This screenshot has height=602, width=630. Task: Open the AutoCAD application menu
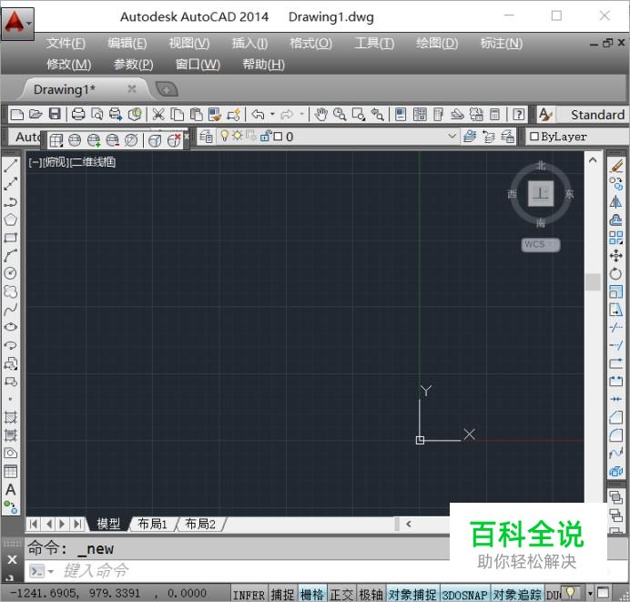[17, 24]
